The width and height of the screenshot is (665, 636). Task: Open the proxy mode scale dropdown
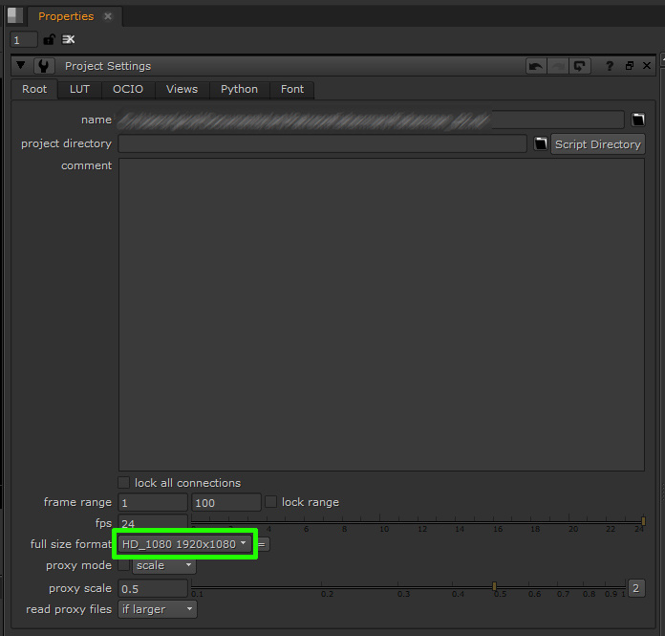[x=163, y=565]
